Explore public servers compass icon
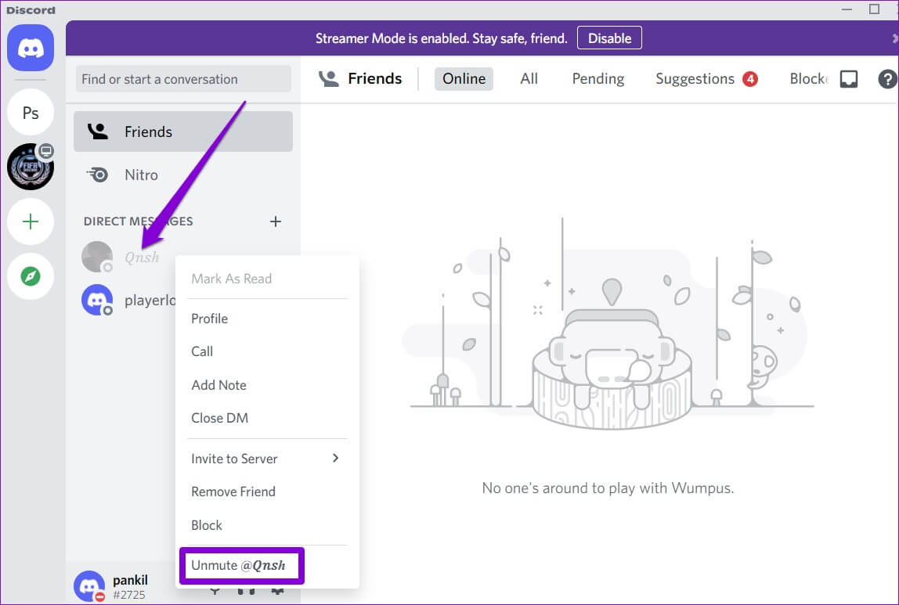 tap(31, 276)
